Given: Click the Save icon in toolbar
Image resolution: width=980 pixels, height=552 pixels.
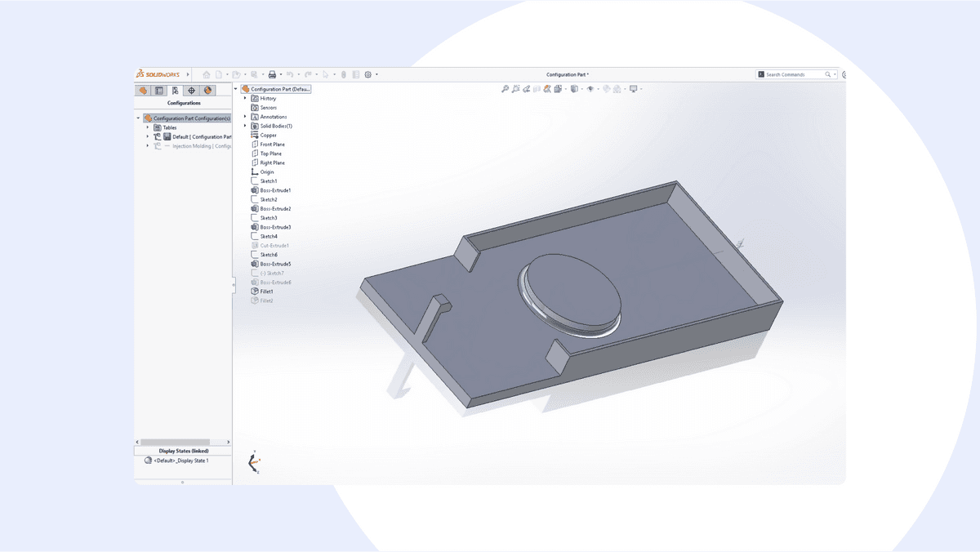Looking at the screenshot, I should click(254, 74).
